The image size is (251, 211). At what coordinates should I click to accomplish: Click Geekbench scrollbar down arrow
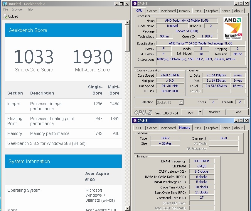click(x=127, y=208)
